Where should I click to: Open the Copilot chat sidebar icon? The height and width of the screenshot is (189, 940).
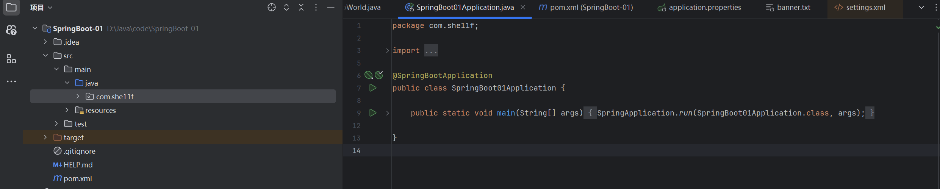(11, 30)
